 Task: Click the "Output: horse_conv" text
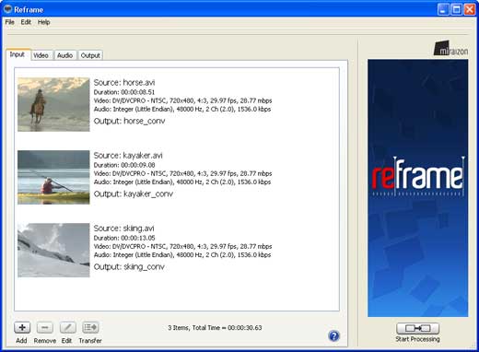click(129, 121)
